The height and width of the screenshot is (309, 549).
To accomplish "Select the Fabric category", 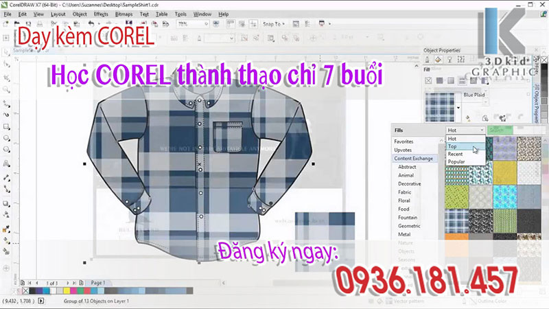I will pyautogui.click(x=404, y=192).
